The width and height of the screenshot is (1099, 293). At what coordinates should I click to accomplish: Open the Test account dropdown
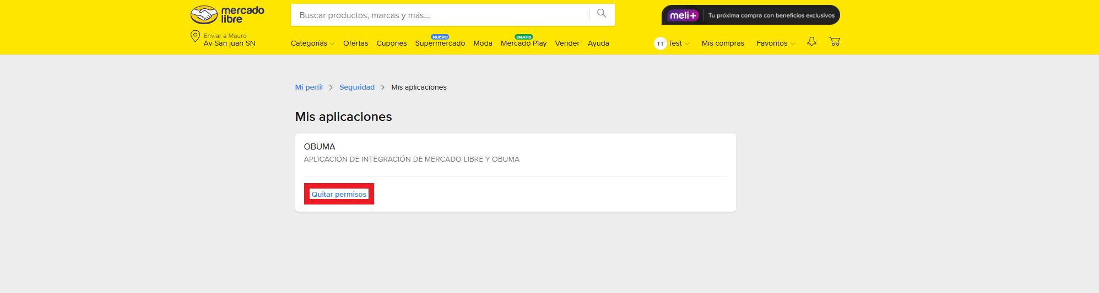click(678, 43)
